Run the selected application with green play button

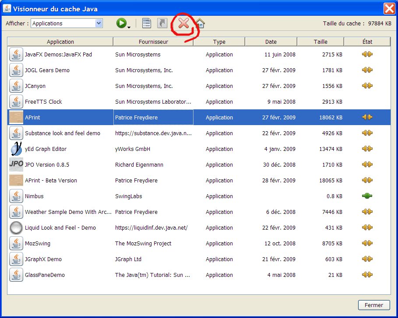pos(121,23)
